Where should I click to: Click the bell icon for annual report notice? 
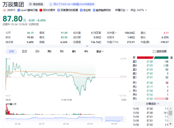[51, 4]
